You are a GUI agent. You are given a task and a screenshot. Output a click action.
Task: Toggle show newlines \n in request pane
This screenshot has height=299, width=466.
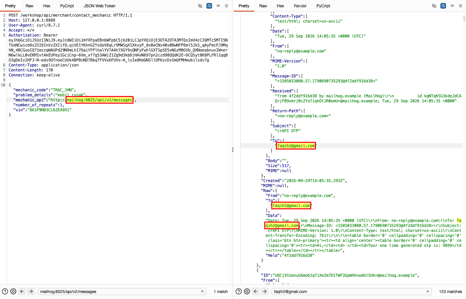(218, 6)
